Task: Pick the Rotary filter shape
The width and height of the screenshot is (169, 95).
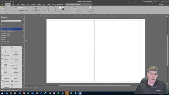Action: (5, 78)
